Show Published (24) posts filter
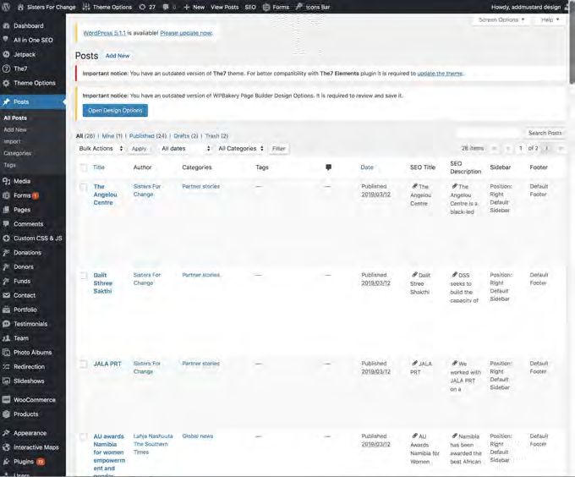575x477 pixels. 148,136
